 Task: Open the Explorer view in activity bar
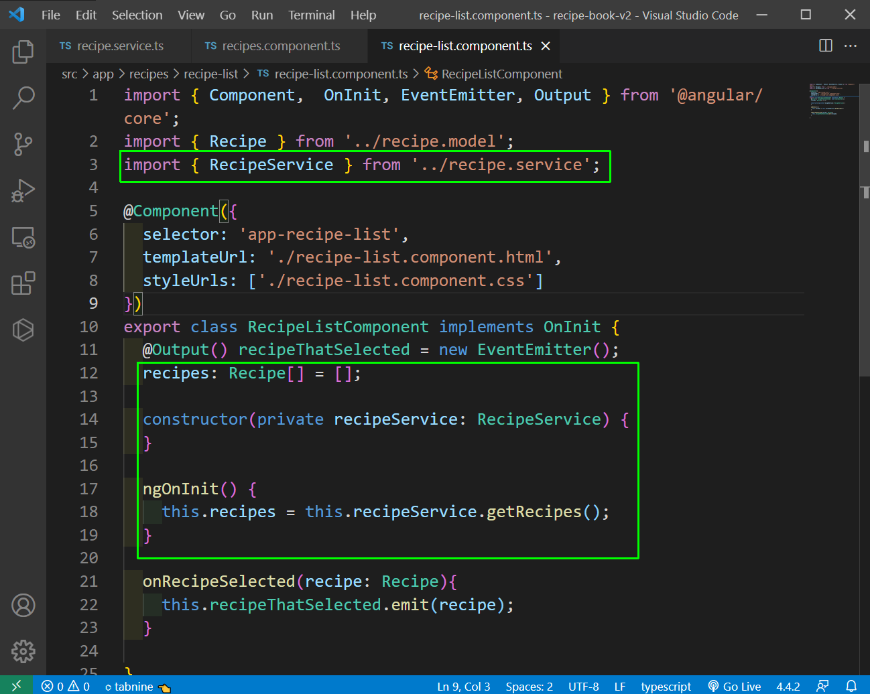23,52
